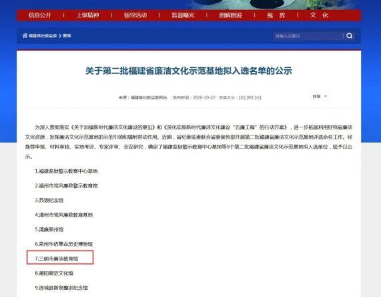The width and height of the screenshot is (381, 300).
Task: Select the article title 关于第二批福建省廉洁文化示范基地
Action: pyautogui.click(x=189, y=71)
